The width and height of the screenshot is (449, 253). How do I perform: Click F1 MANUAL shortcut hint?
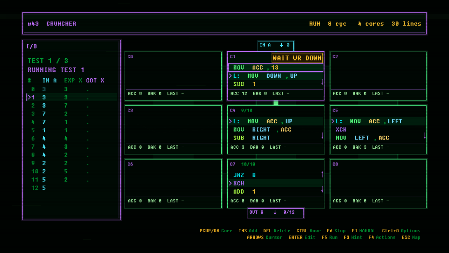click(363, 231)
